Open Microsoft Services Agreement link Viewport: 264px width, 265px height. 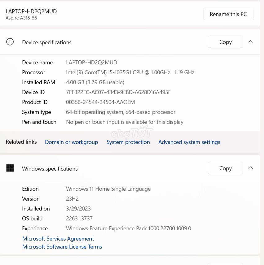tap(58, 239)
